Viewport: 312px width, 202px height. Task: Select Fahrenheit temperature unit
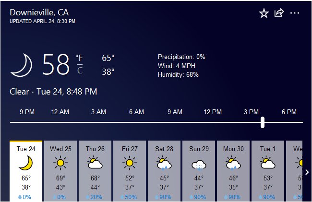(79, 58)
